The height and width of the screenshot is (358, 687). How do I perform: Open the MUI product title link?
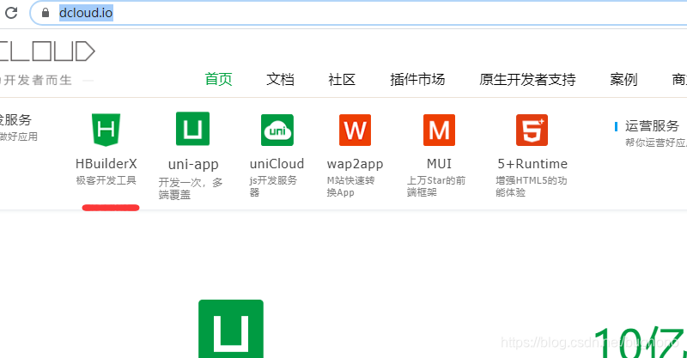click(439, 163)
